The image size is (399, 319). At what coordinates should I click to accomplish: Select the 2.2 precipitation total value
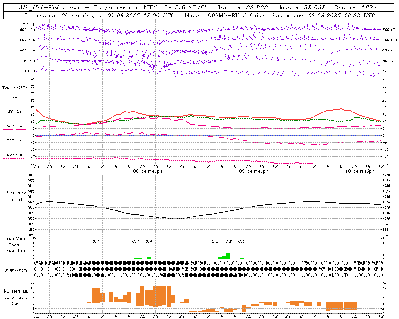[x=228, y=241]
